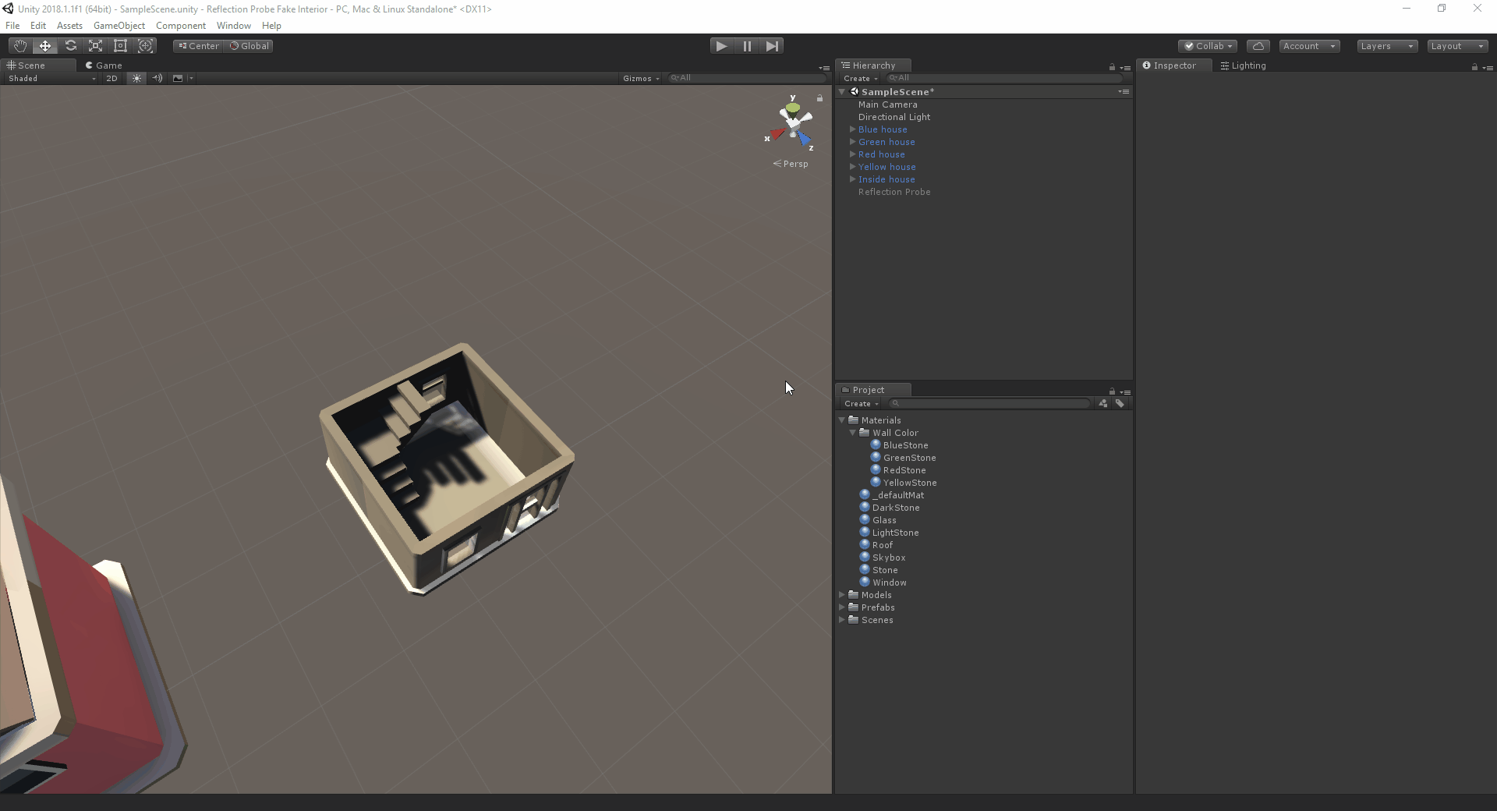
Task: Open the Collab dropdown
Action: [x=1208, y=46]
